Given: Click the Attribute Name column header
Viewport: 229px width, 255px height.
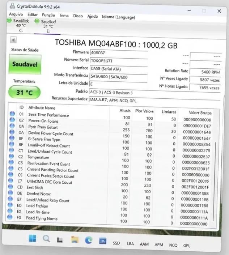Looking at the screenshot, I should coord(42,108).
